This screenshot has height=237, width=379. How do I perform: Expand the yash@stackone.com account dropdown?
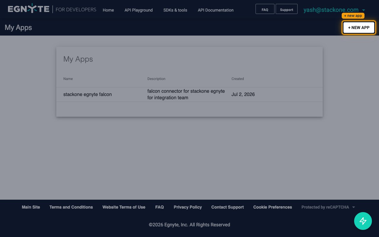click(334, 10)
